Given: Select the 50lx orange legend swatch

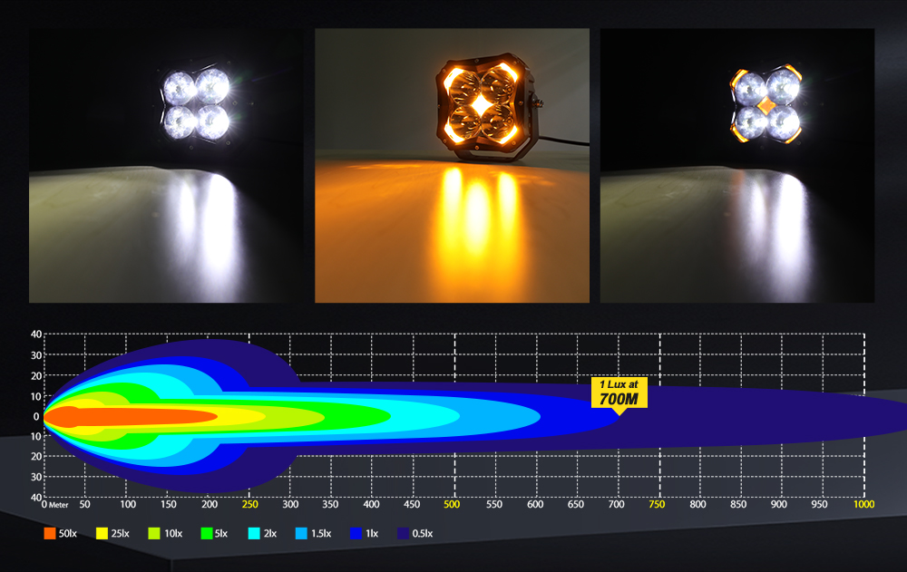Looking at the screenshot, I should (x=49, y=534).
